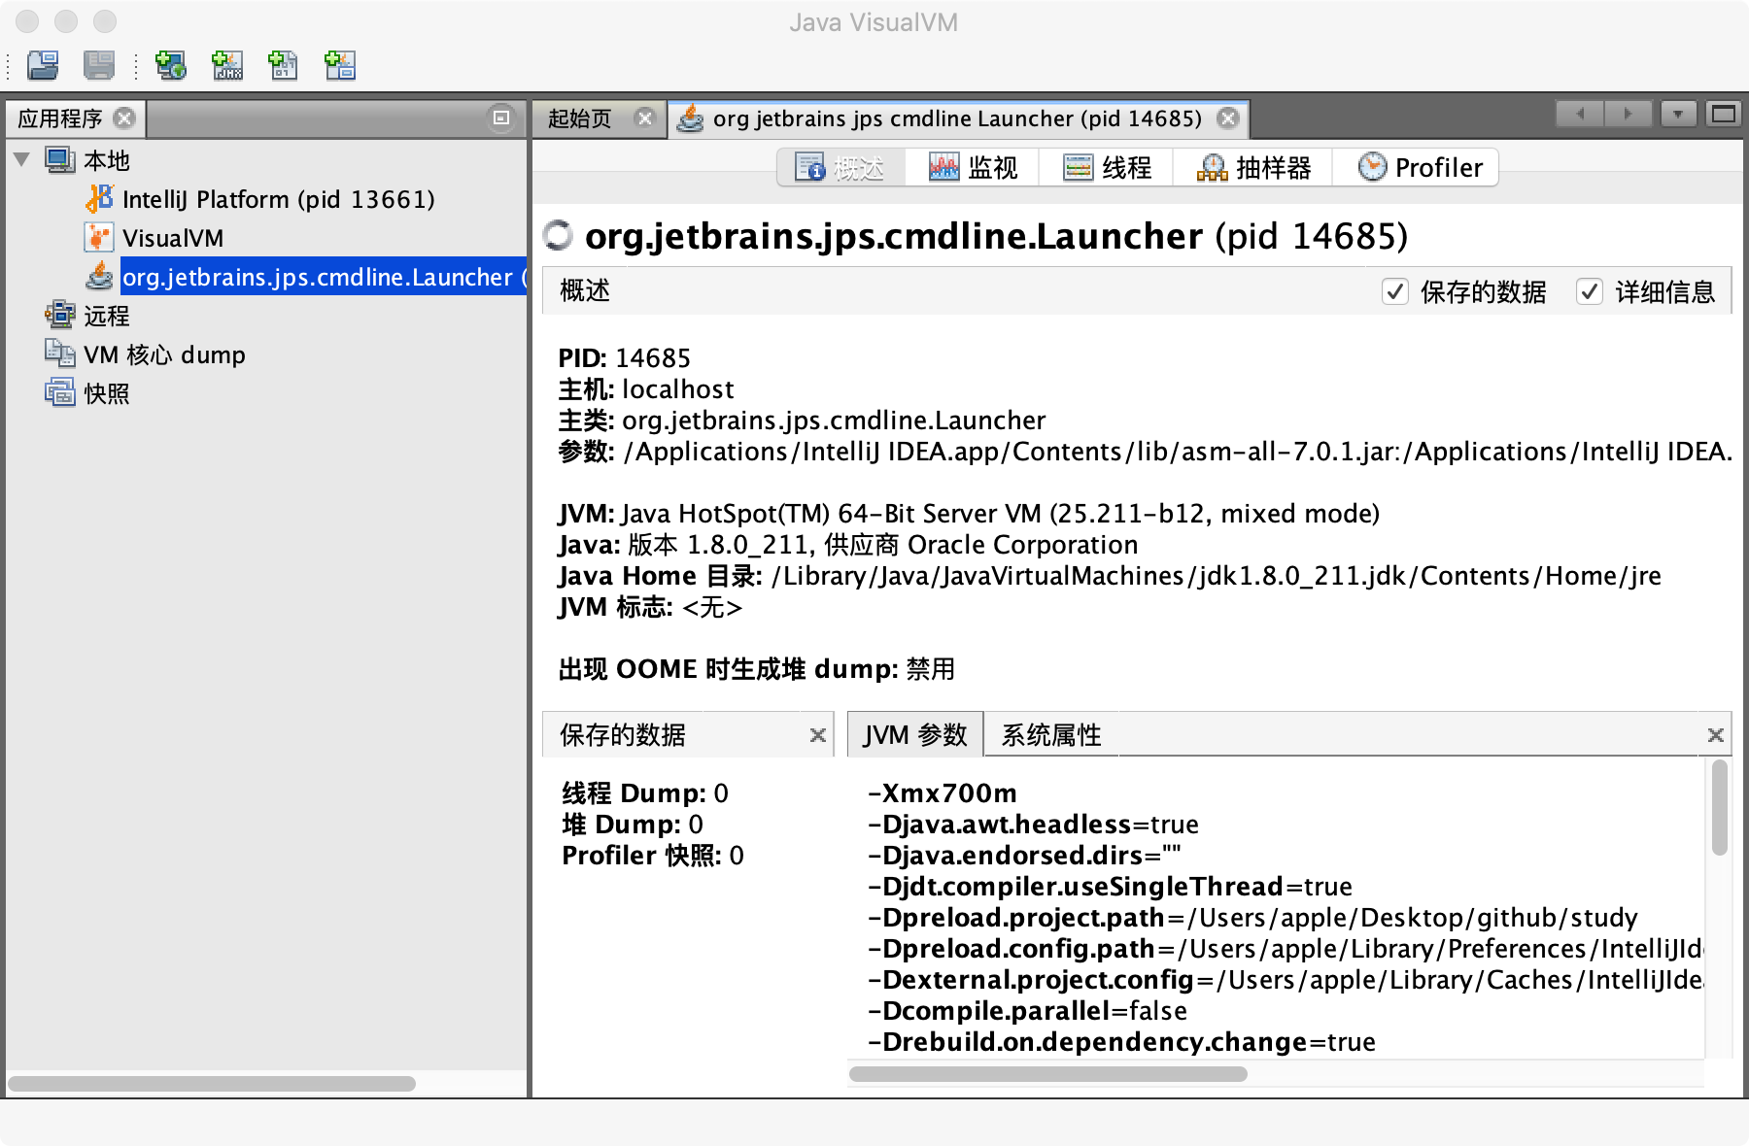Click the 远程 network icon
The image size is (1749, 1146).
coord(60,316)
